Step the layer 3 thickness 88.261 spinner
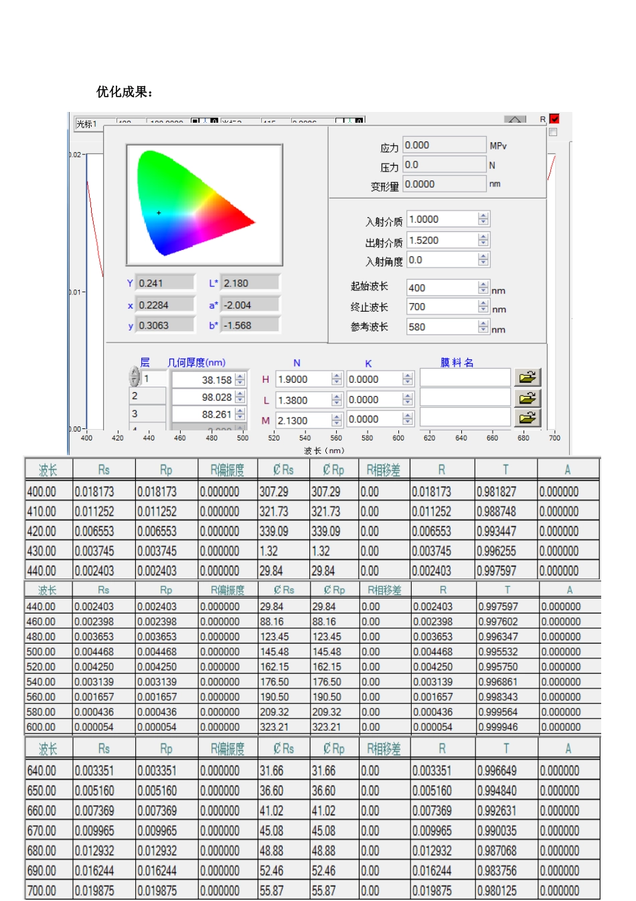Image resolution: width=636 pixels, height=901 pixels. click(x=240, y=415)
